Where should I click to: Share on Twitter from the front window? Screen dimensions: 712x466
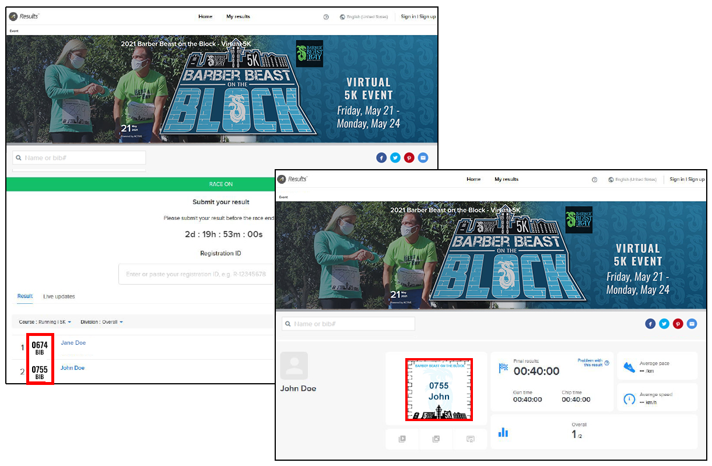(664, 324)
